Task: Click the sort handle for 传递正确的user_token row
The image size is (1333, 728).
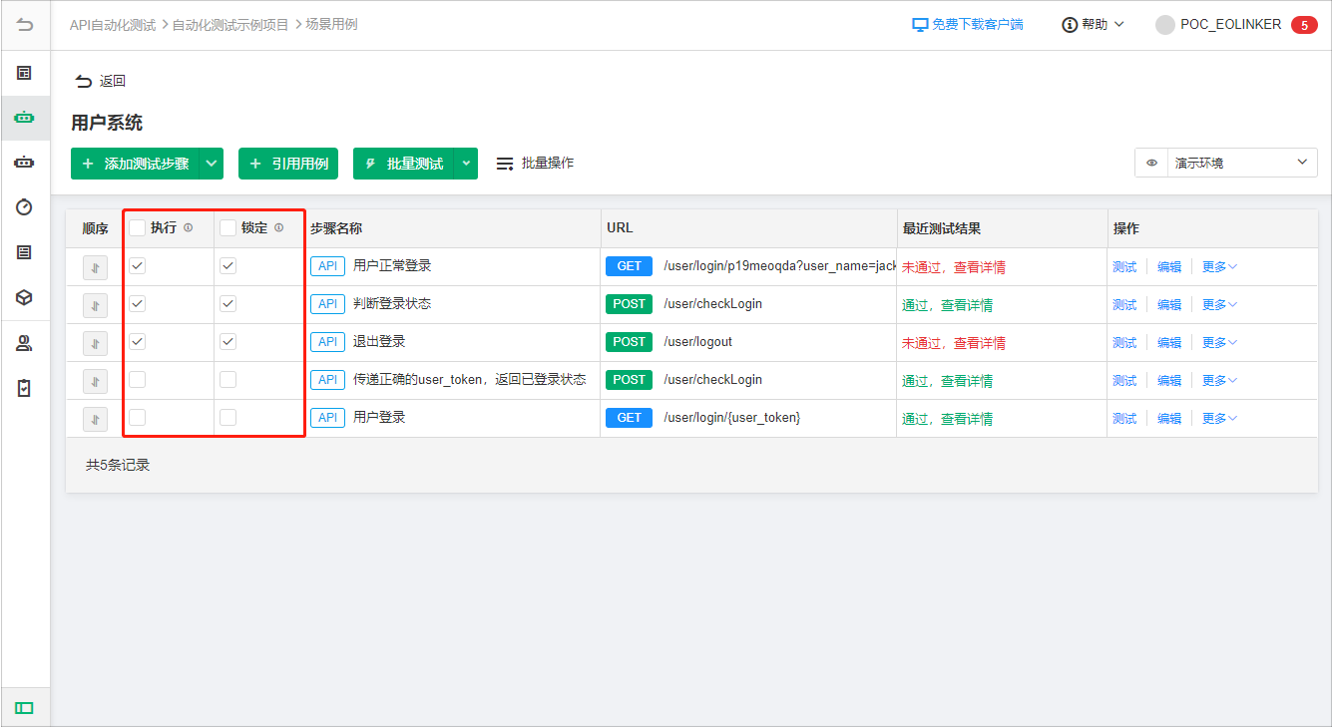Action: pos(95,381)
